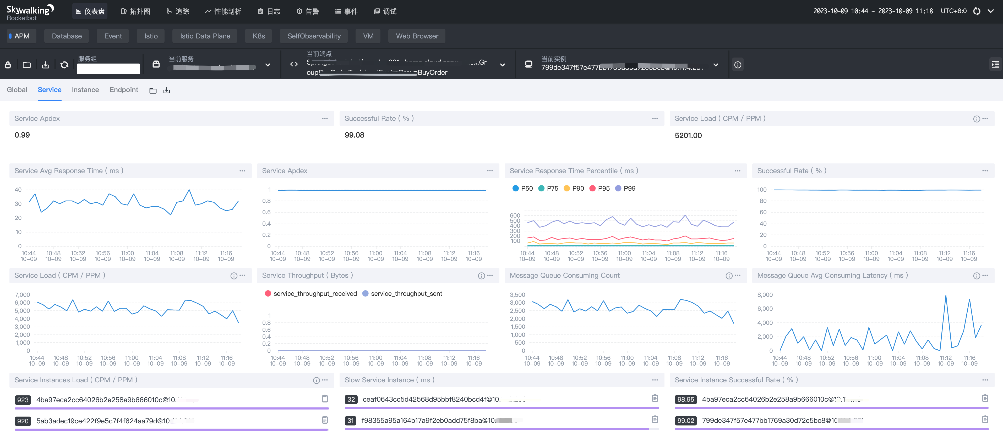1003x432 pixels.
Task: Click the download icon in the dashboard toolbar
Action: coord(46,65)
